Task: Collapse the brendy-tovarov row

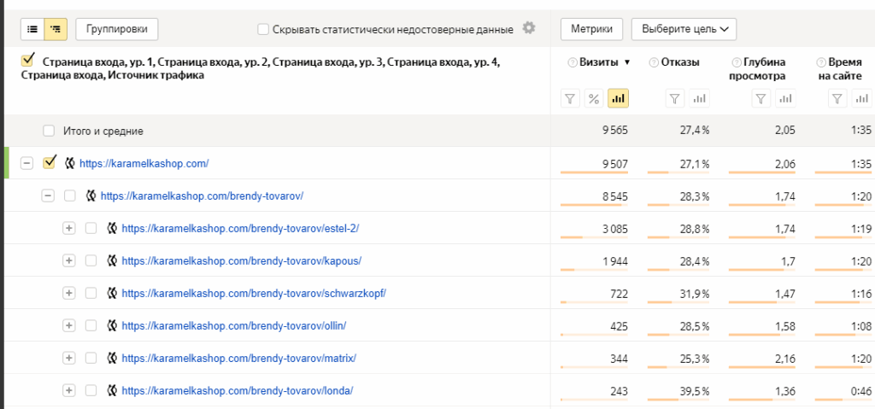Action: point(48,196)
